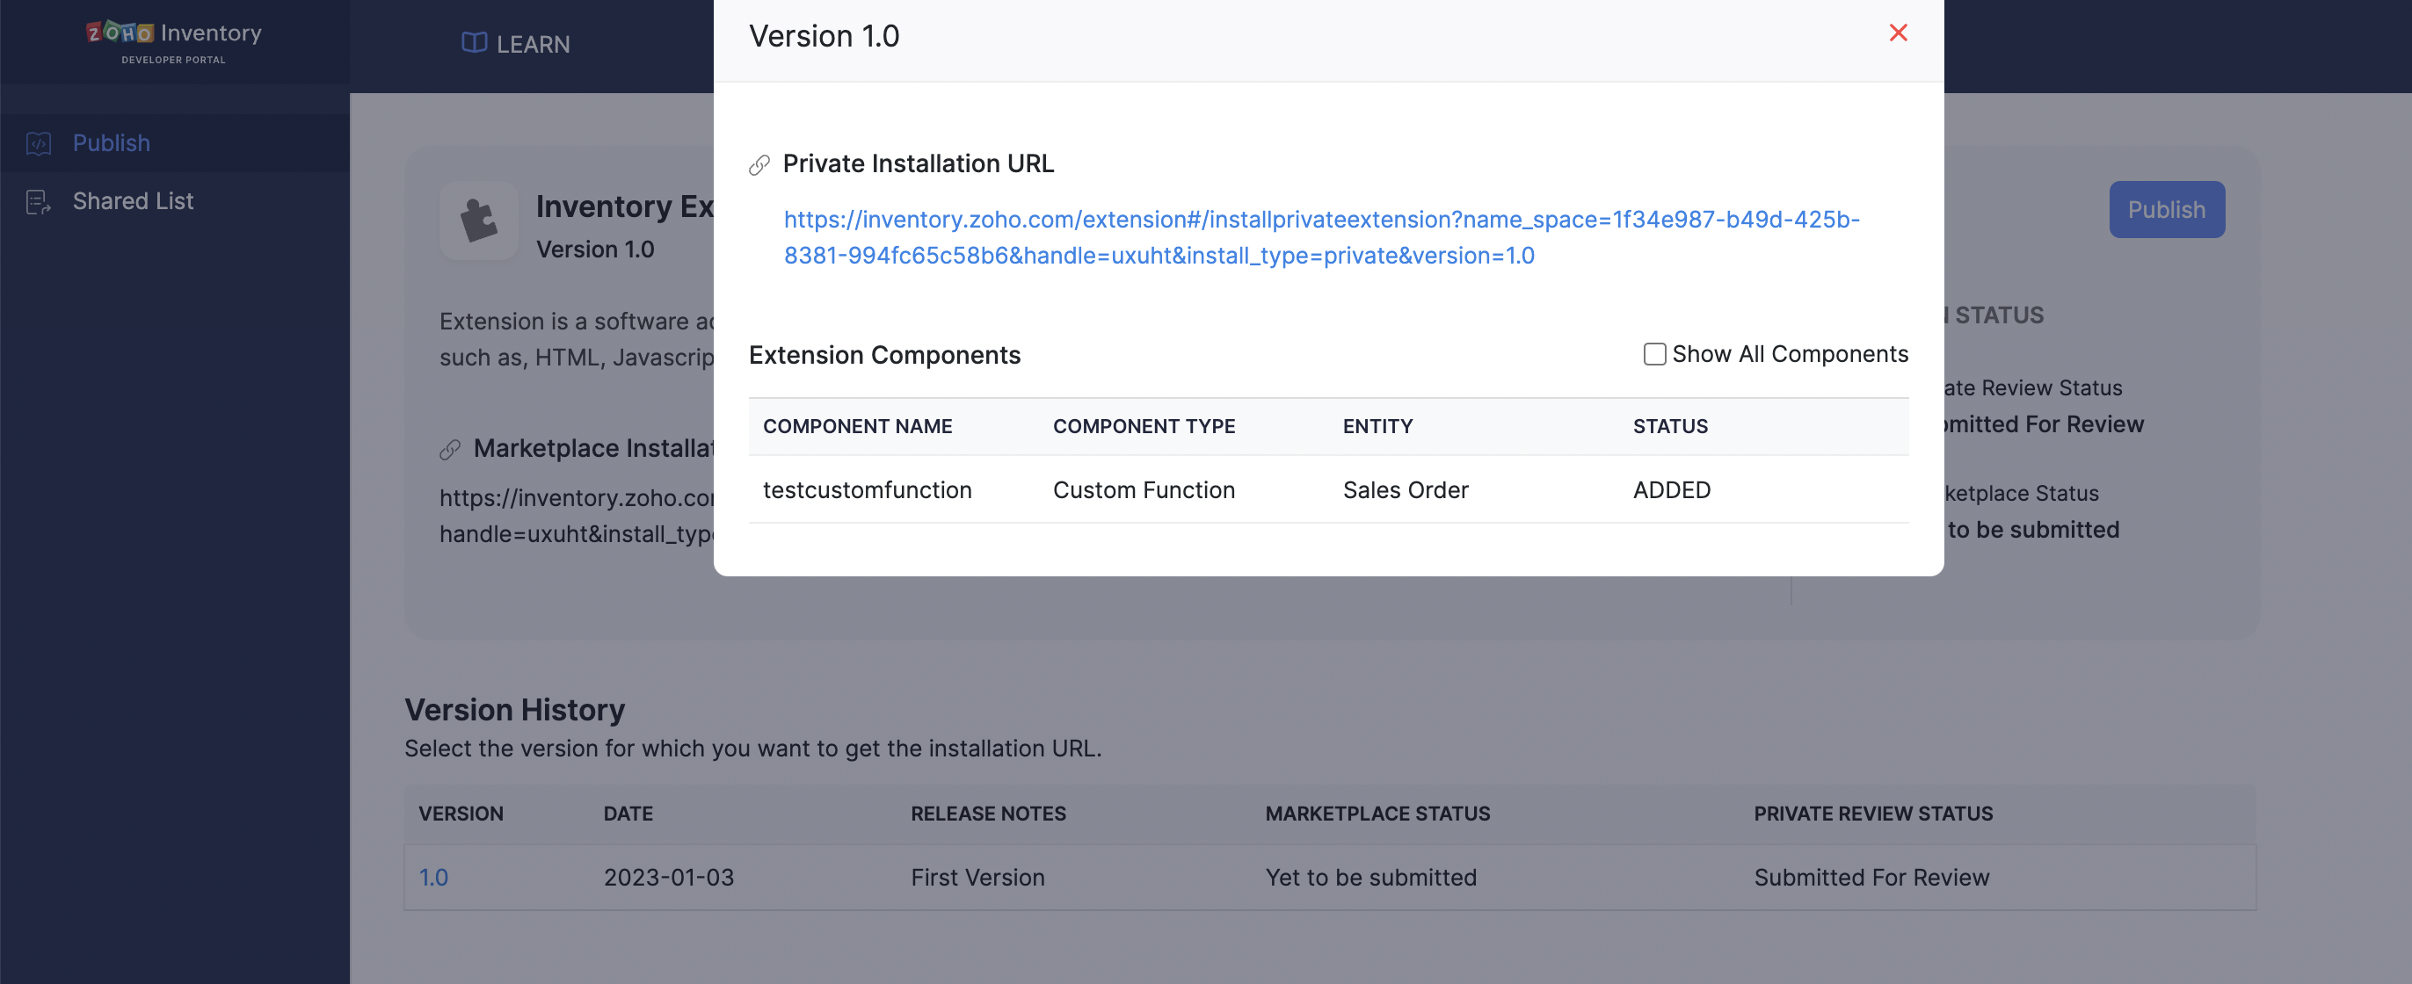The height and width of the screenshot is (984, 2412).
Task: Click the Show All Components label
Action: (1790, 354)
